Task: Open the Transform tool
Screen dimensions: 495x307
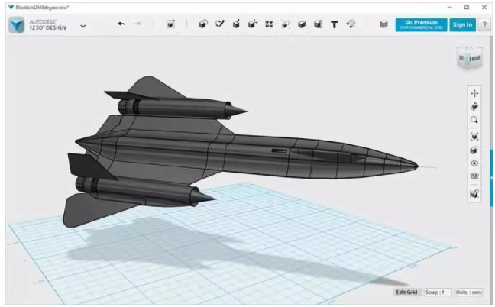Action: (x=170, y=24)
